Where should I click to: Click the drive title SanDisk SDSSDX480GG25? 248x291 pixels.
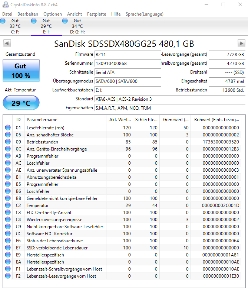[124, 44]
